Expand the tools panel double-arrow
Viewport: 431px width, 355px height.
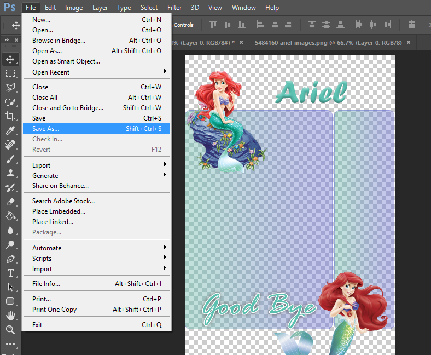[x=7, y=40]
